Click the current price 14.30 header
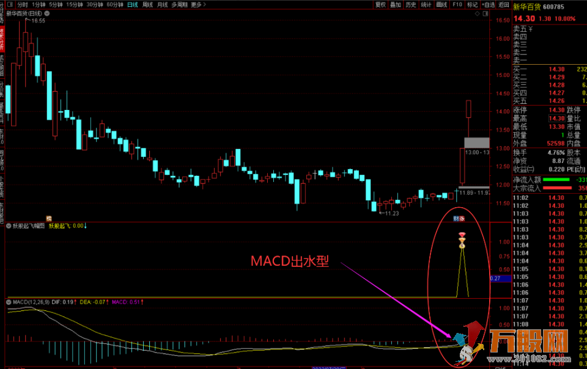The height and width of the screenshot is (369, 587). pyautogui.click(x=524, y=18)
